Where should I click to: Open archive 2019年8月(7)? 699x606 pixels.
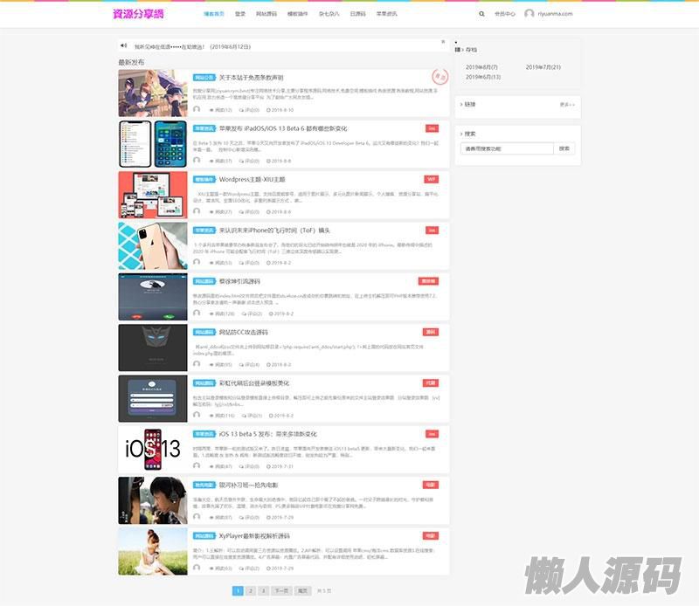click(481, 67)
